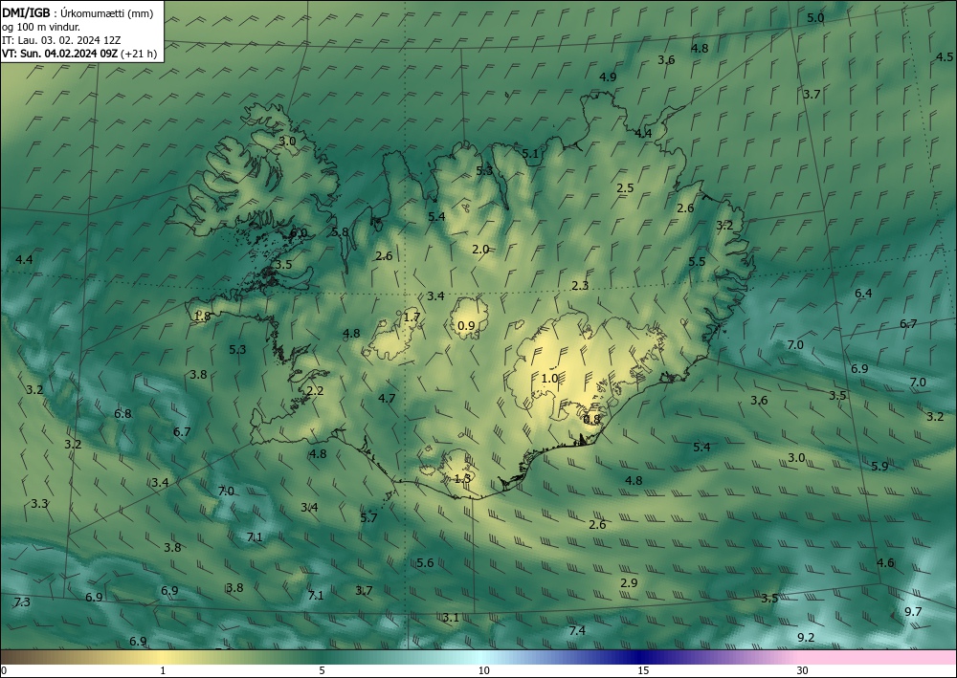Click the '10' label under the color scale

(484, 670)
